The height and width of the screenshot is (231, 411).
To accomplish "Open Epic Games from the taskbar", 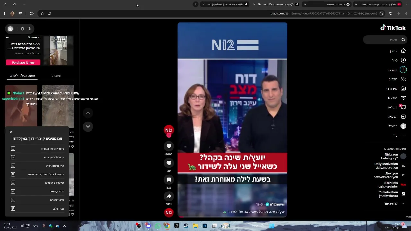I will point(176,226).
